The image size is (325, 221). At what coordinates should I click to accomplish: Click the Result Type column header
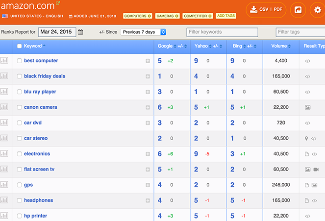point(314,46)
